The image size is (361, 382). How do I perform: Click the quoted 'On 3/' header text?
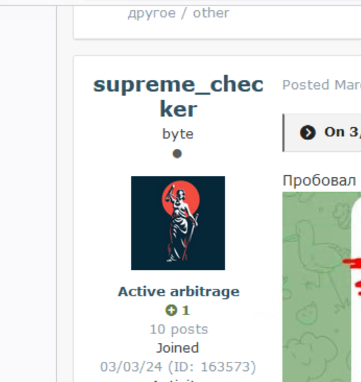click(x=342, y=132)
